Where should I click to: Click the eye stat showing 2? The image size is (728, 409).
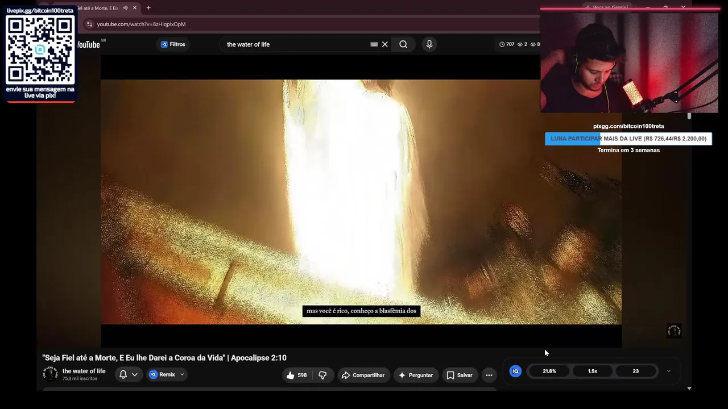pyautogui.click(x=522, y=44)
